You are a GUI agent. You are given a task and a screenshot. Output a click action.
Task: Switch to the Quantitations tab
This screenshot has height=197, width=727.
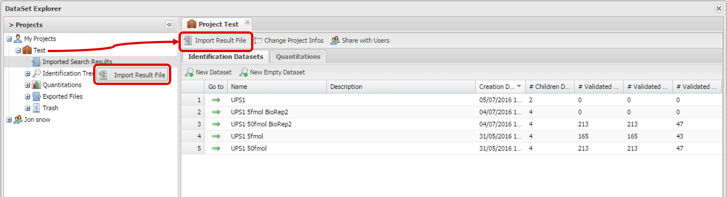point(298,57)
